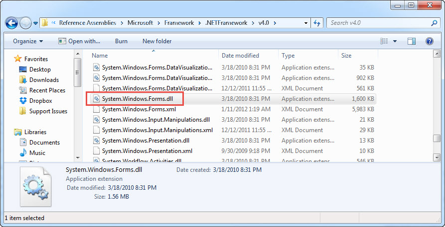
Task: Click the New folder button
Action: pos(157,41)
